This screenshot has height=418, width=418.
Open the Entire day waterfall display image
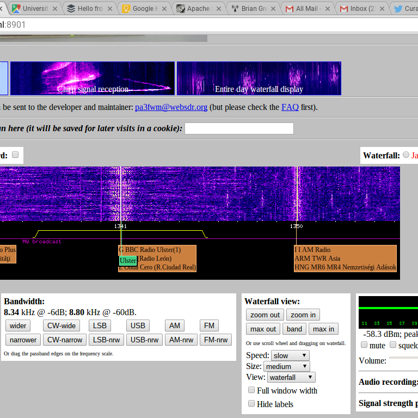point(259,78)
